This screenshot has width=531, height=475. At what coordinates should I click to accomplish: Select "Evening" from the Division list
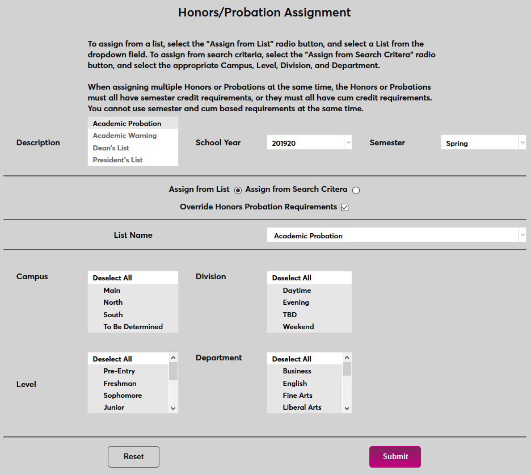click(295, 302)
